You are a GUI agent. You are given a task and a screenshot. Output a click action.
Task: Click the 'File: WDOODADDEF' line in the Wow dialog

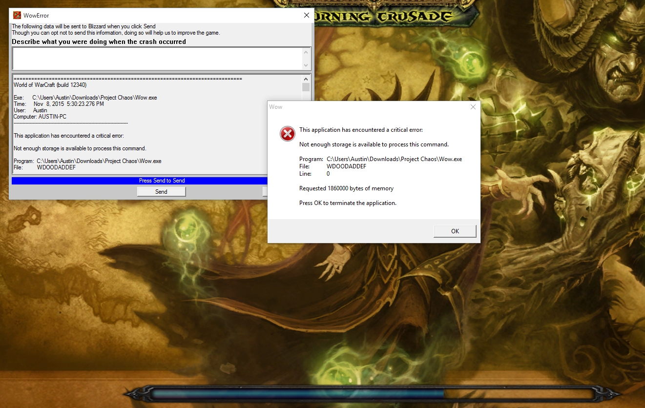(333, 166)
